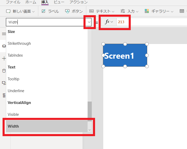Screen dimensions: 187x149
Task: Click the input sliders icon
Action: tap(123, 11)
